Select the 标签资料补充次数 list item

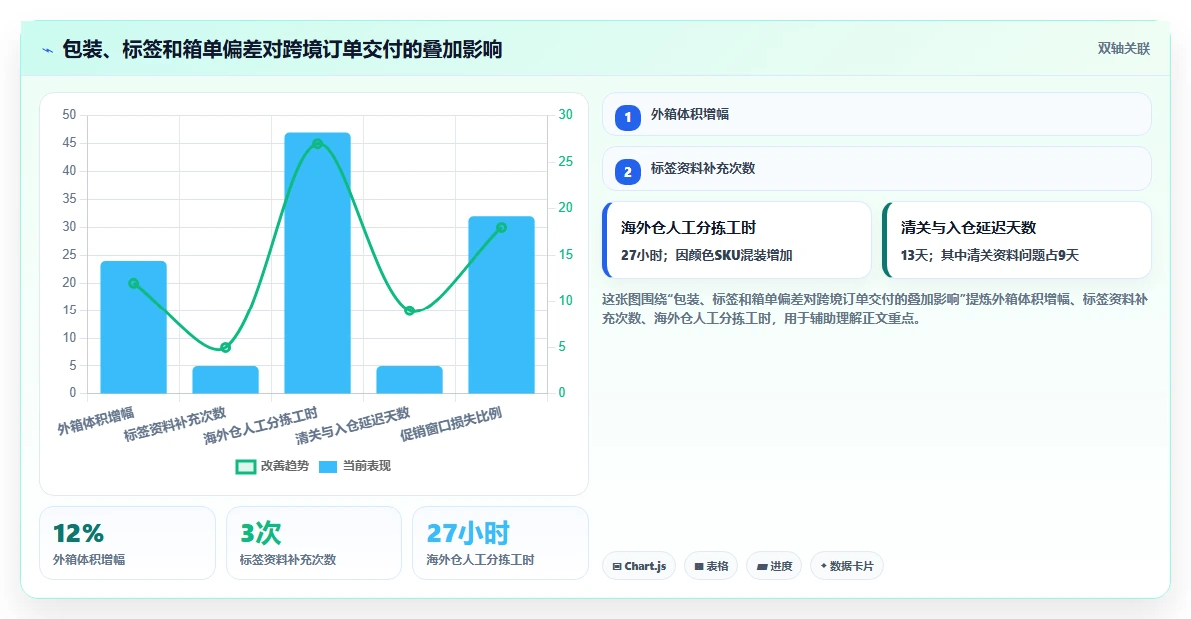coord(876,169)
